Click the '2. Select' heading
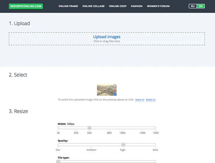Screen dimensions: 215x163 click(18, 75)
